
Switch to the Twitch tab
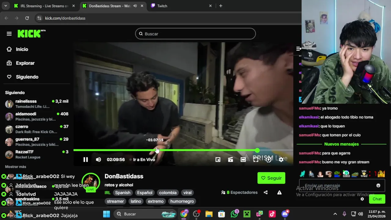[181, 6]
